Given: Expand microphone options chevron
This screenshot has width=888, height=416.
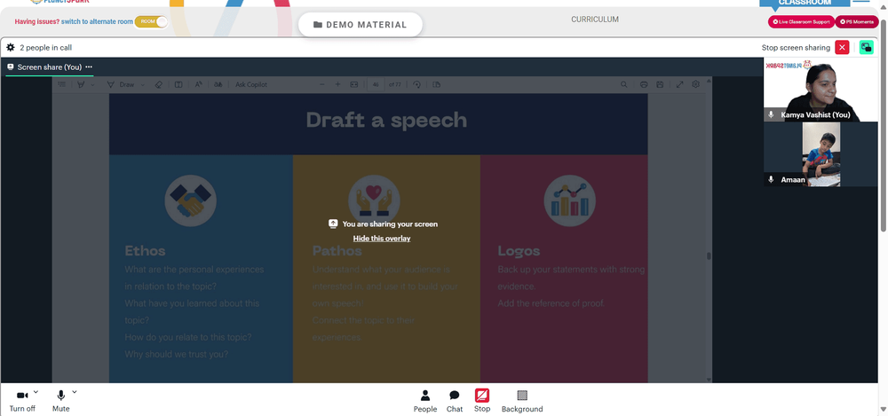Looking at the screenshot, I should [75, 392].
